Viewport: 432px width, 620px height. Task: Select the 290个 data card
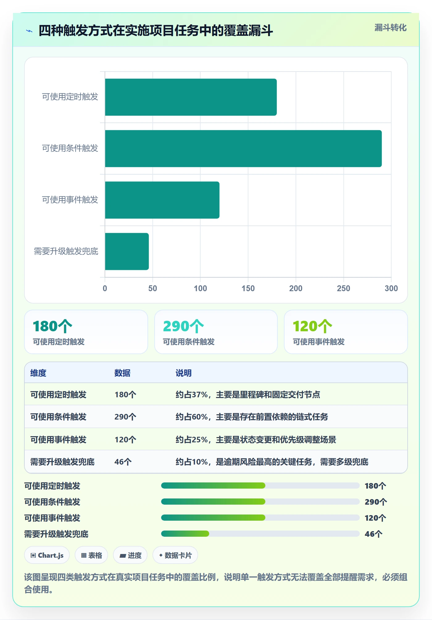click(x=216, y=332)
